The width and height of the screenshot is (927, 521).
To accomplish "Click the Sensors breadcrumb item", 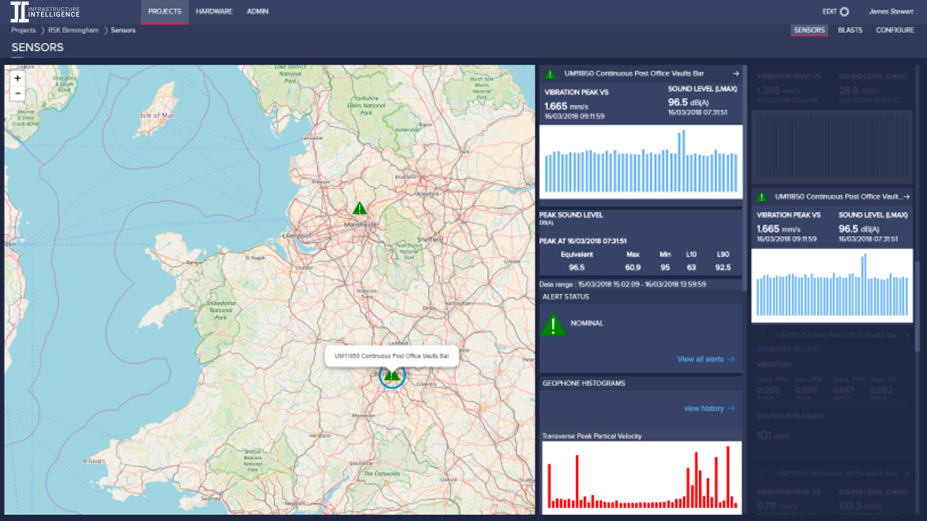I will coord(123,30).
